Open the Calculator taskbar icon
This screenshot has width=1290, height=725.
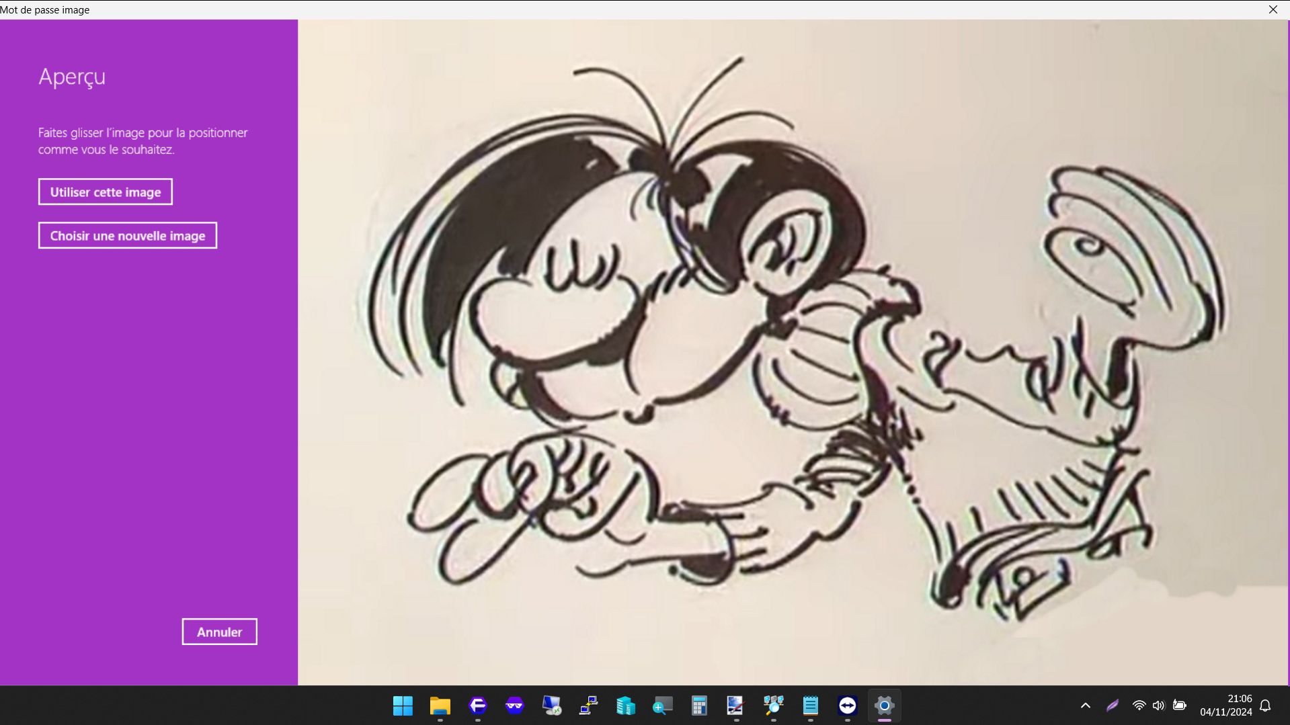pos(700,706)
